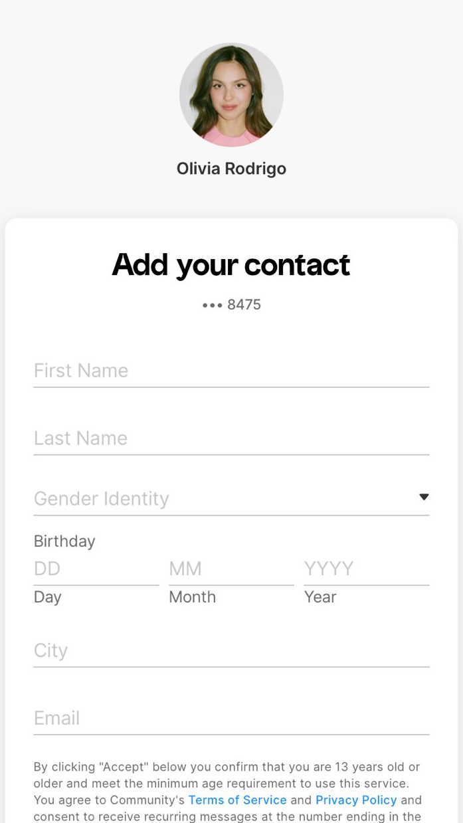This screenshot has width=463, height=823.
Task: Click the Year label under birthday
Action: 320,597
